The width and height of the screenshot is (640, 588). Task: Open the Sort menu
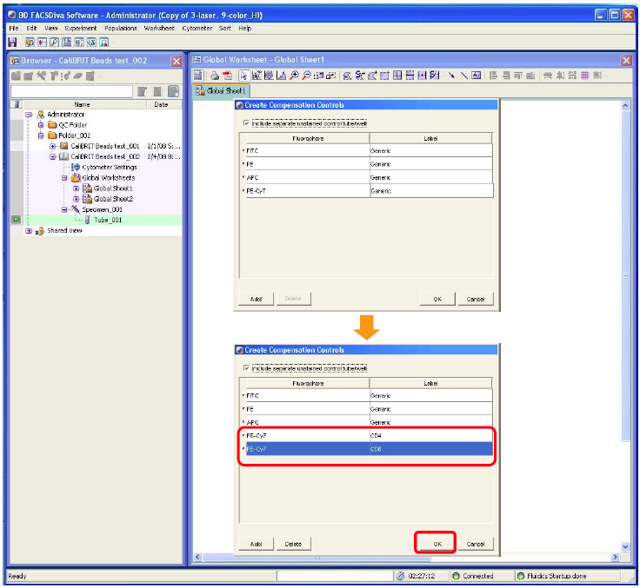[225, 28]
